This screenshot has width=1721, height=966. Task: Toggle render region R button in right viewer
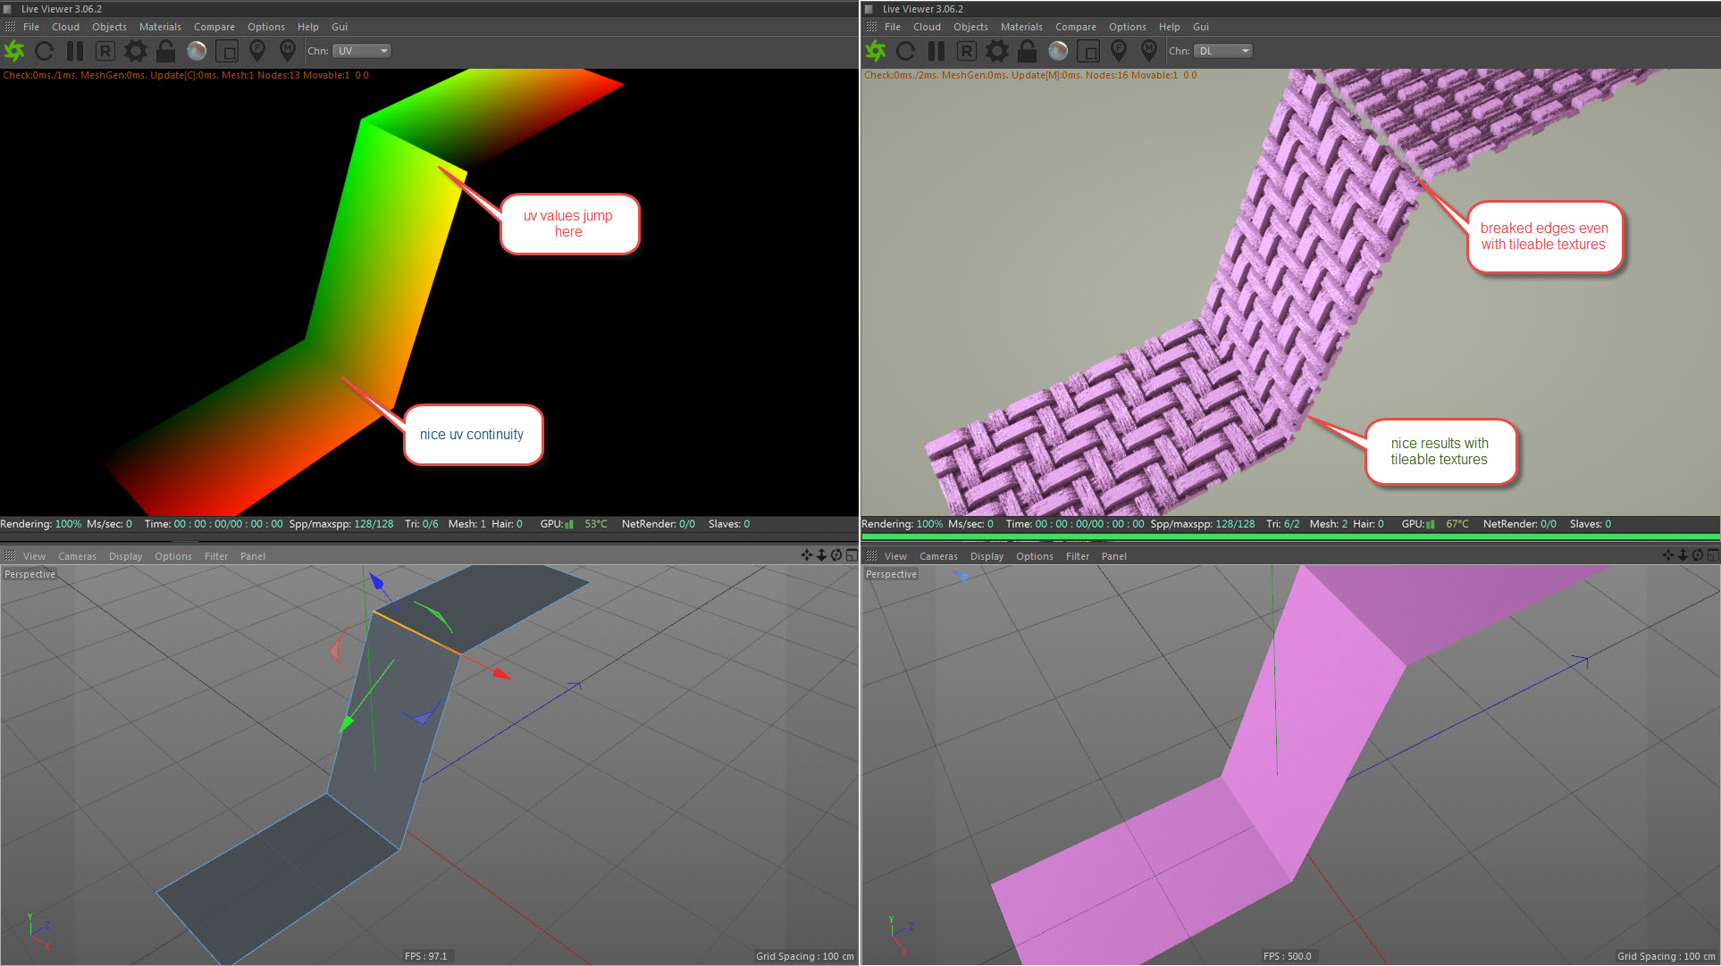pos(967,51)
